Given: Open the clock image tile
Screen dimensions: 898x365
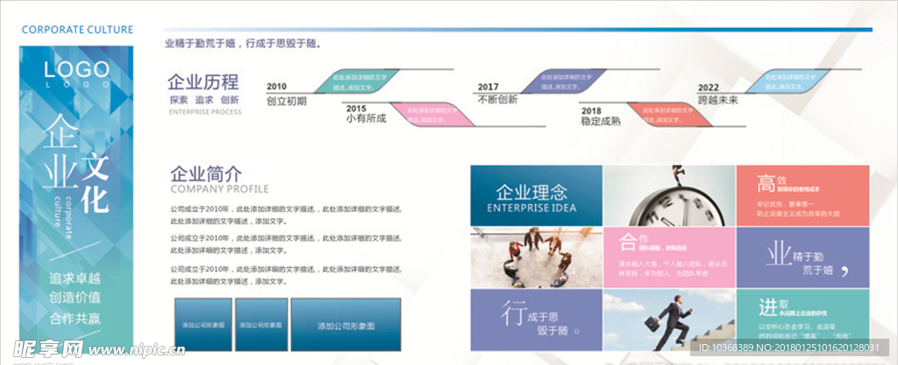Looking at the screenshot, I should [x=668, y=195].
